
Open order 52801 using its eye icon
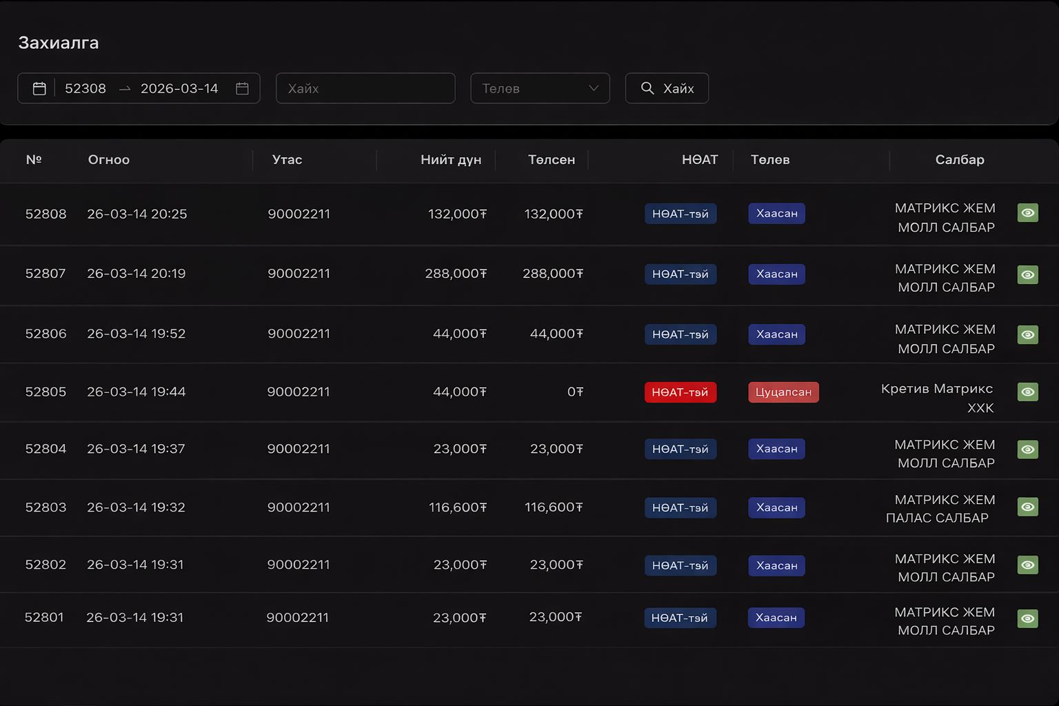coord(1027,618)
